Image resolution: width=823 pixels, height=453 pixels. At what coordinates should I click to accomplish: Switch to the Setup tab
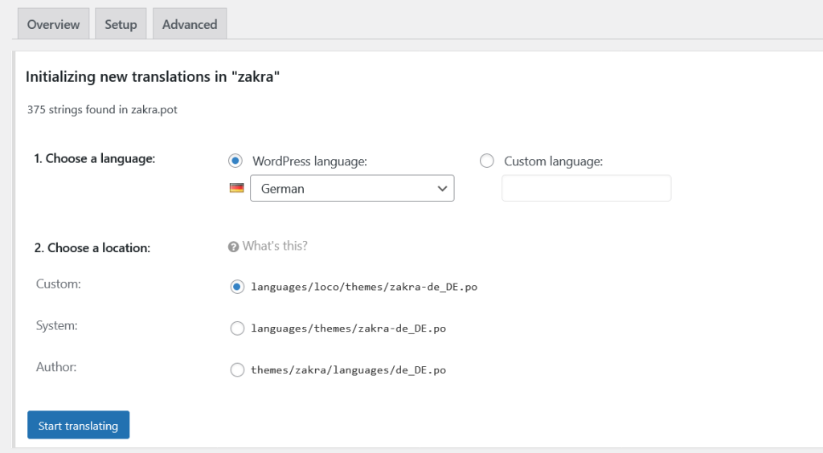pos(121,24)
